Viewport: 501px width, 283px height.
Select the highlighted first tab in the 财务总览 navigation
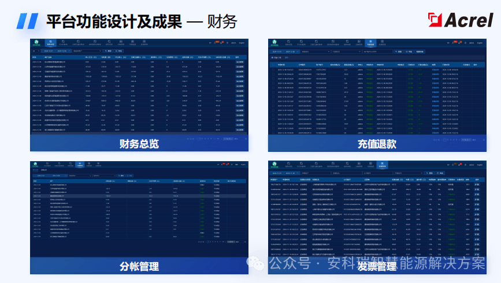50,43
